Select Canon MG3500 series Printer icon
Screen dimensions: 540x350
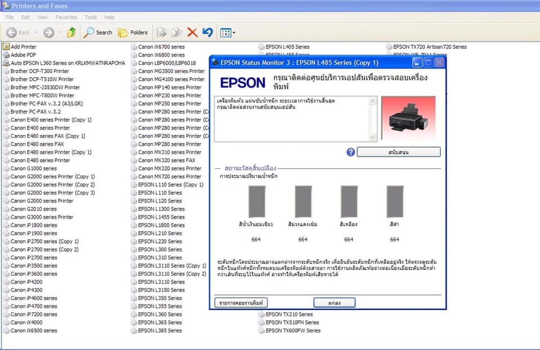(134, 71)
